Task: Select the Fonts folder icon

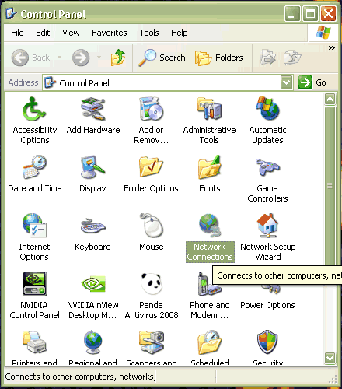Action: pos(210,167)
